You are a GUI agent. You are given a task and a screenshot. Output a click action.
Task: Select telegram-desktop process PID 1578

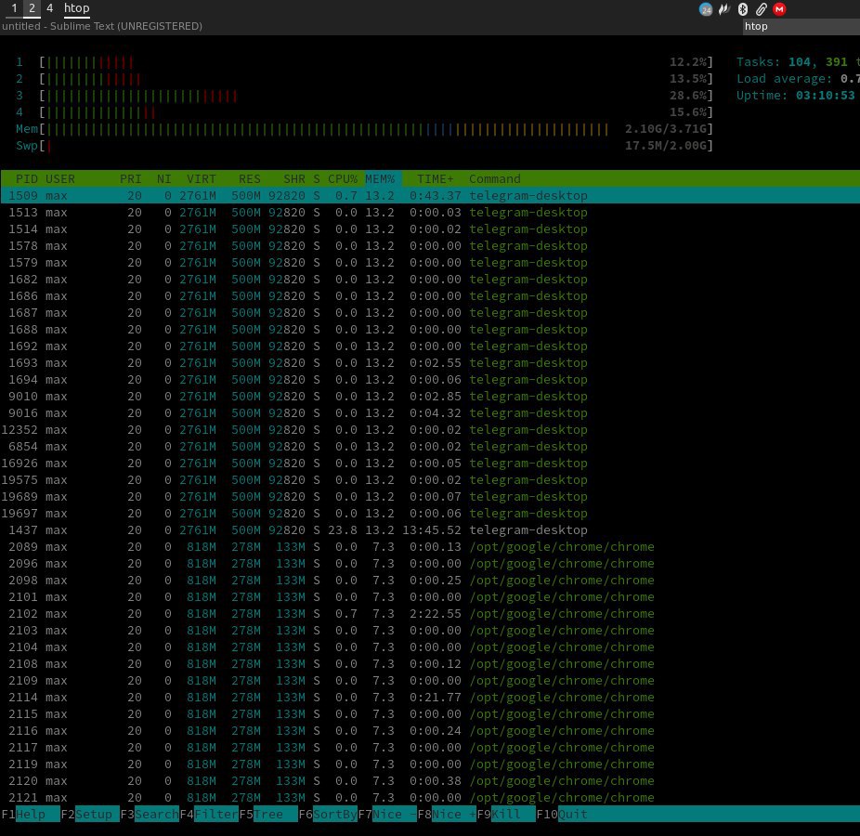(x=430, y=246)
